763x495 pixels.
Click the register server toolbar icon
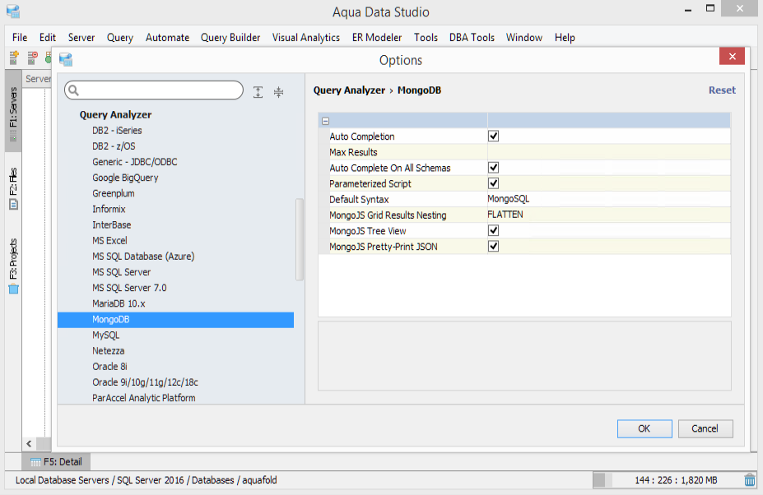tap(14, 58)
